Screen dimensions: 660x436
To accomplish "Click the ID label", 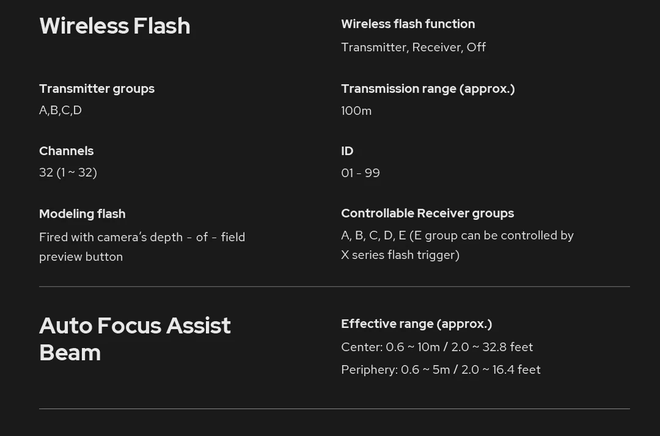I will point(347,151).
